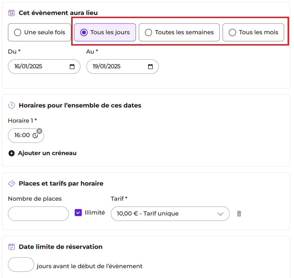294x278 pixels.
Task: Click ticket icon beside 'Places et tarifs par horaire'
Action: point(11,183)
